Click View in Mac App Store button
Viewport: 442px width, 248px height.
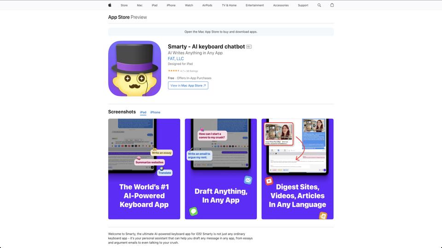click(188, 85)
